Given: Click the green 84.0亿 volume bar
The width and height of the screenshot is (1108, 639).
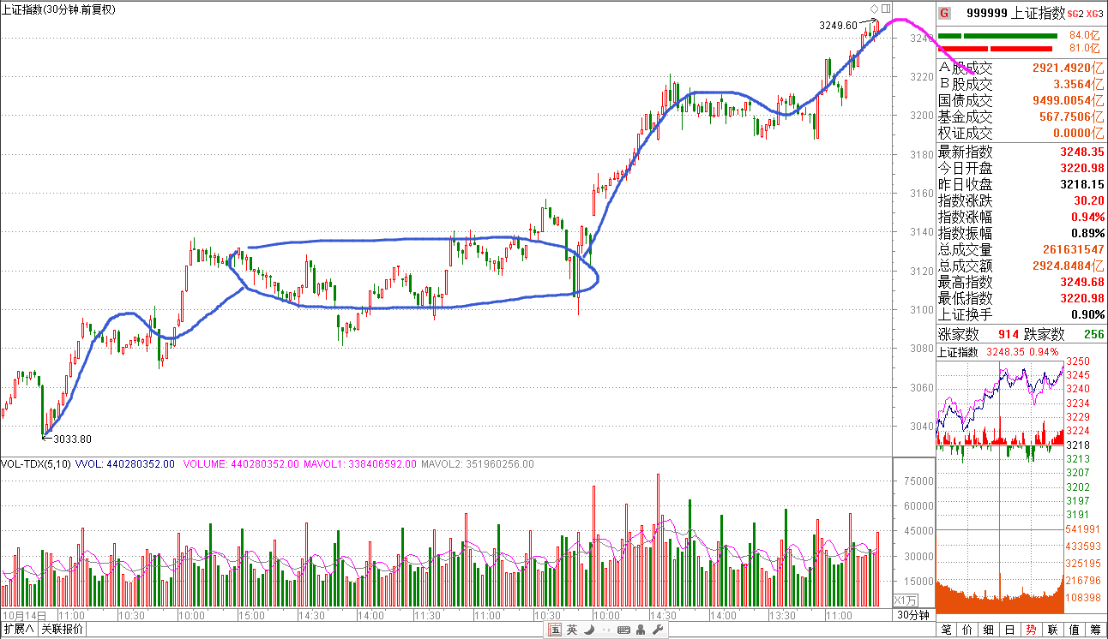Looking at the screenshot, I should tap(997, 36).
